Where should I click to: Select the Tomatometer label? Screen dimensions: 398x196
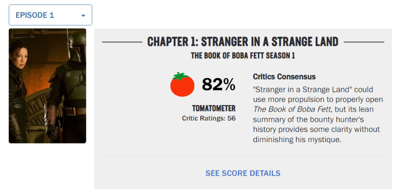(x=214, y=109)
